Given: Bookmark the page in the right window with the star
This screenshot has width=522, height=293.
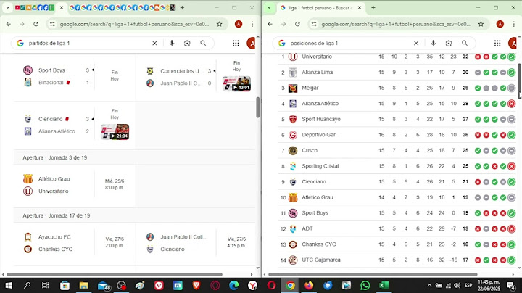Looking at the screenshot, I should pyautogui.click(x=481, y=24).
